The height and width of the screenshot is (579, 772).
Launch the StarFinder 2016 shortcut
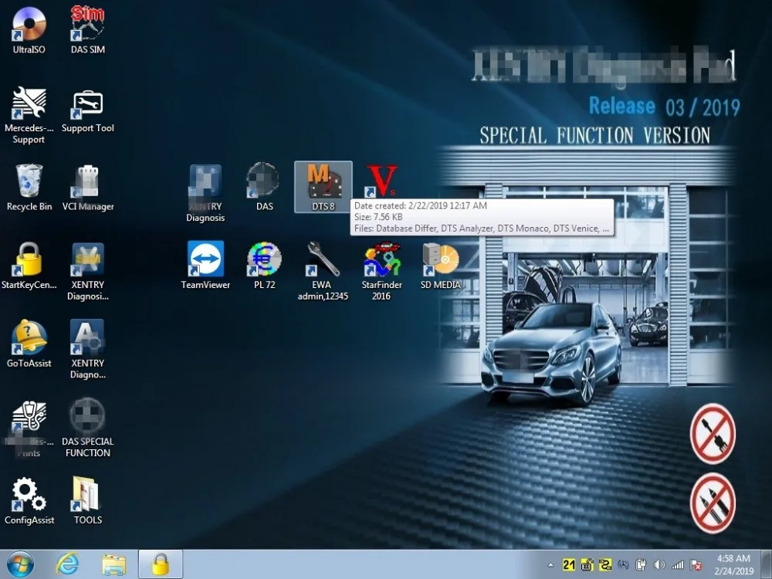tap(381, 260)
